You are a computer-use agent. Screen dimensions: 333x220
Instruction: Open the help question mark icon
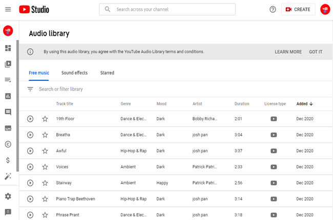[273, 9]
